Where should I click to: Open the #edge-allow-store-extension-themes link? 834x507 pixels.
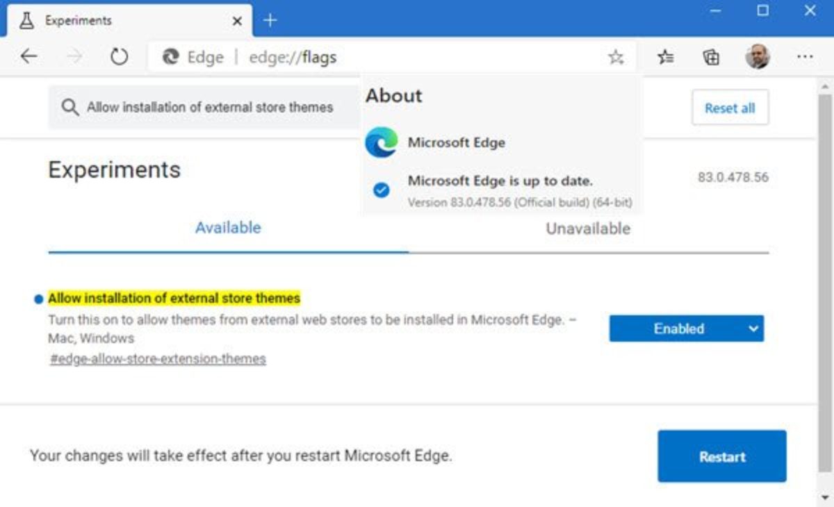158,359
